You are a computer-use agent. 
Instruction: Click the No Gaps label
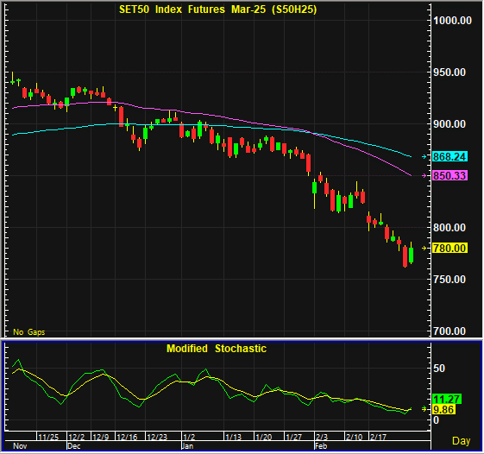point(29,332)
